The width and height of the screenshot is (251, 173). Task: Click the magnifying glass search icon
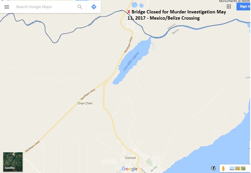pos(80,7)
